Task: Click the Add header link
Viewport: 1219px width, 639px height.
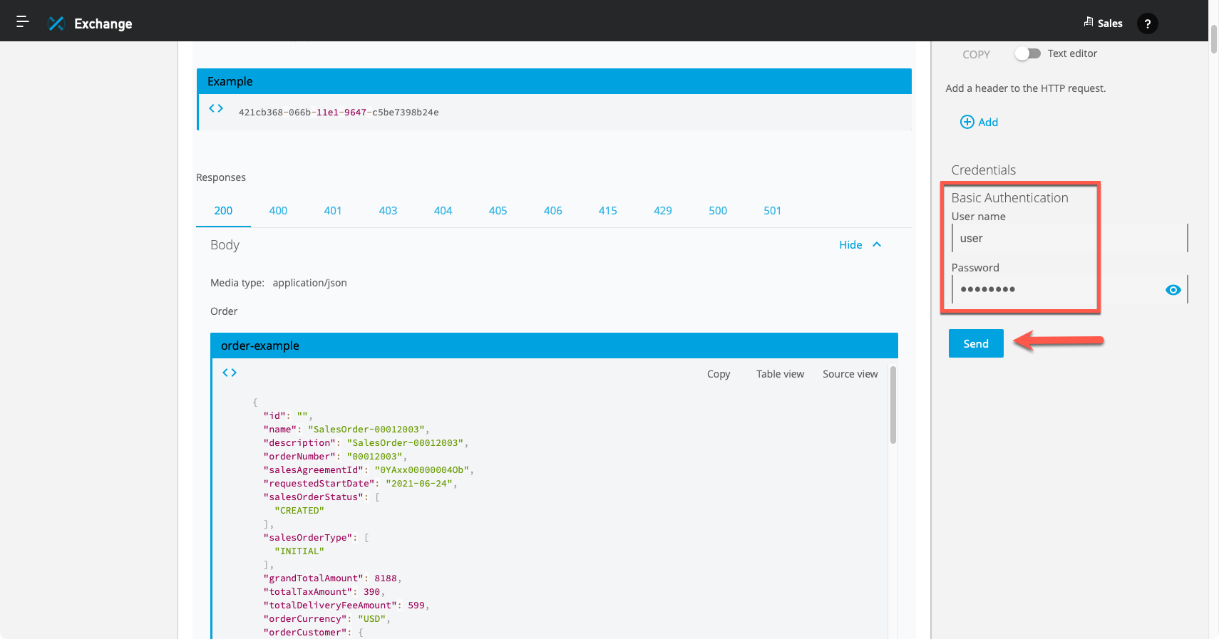Action: pos(988,122)
